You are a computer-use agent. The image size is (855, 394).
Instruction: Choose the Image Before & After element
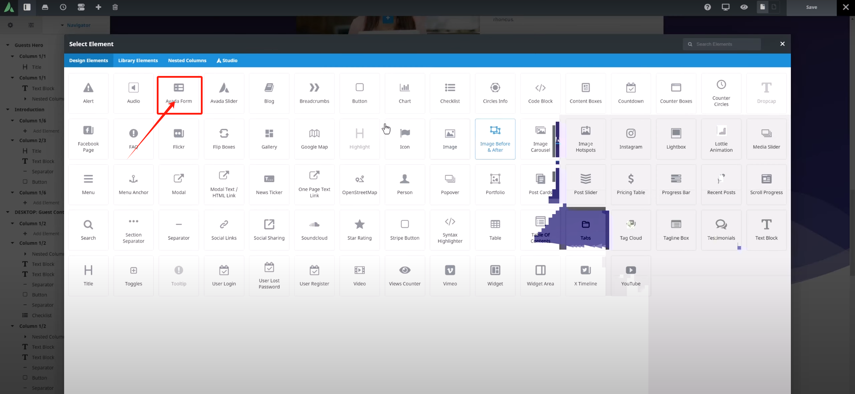495,139
